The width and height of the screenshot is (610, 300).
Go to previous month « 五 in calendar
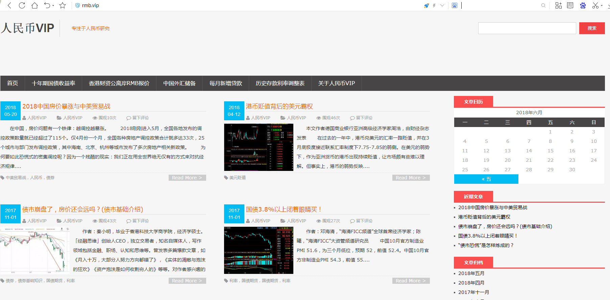coord(486,179)
